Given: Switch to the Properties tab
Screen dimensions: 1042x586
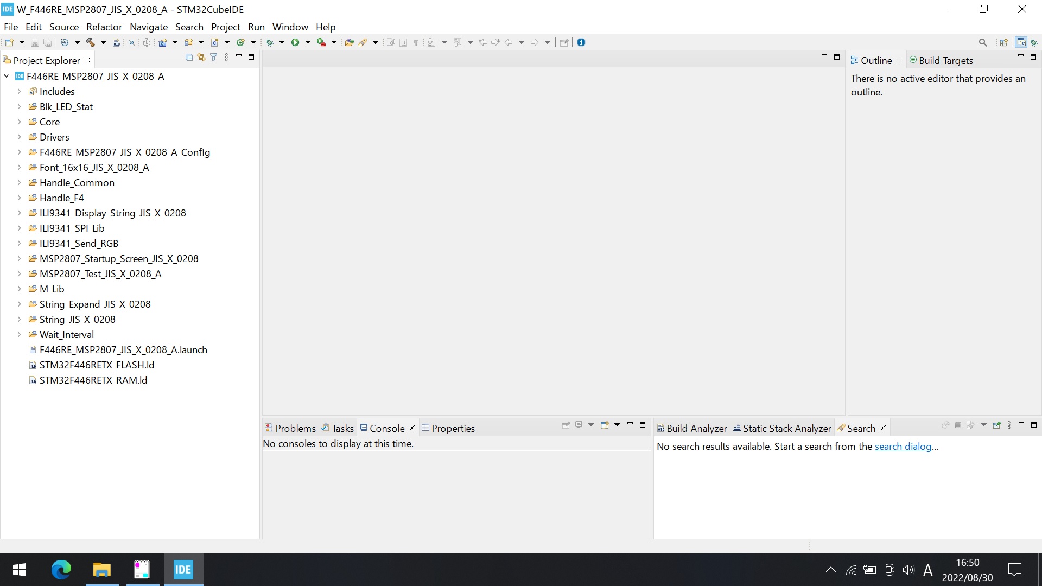Looking at the screenshot, I should point(448,428).
